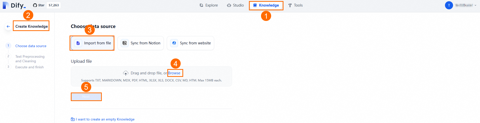
Task: Choose Sync from Notion option
Action: (141, 43)
